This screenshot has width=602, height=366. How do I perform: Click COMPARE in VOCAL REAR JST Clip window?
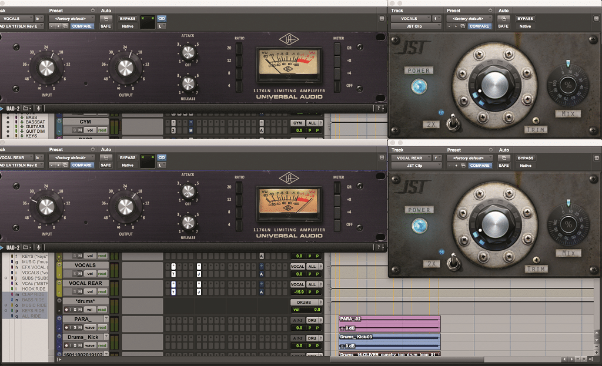(x=480, y=165)
